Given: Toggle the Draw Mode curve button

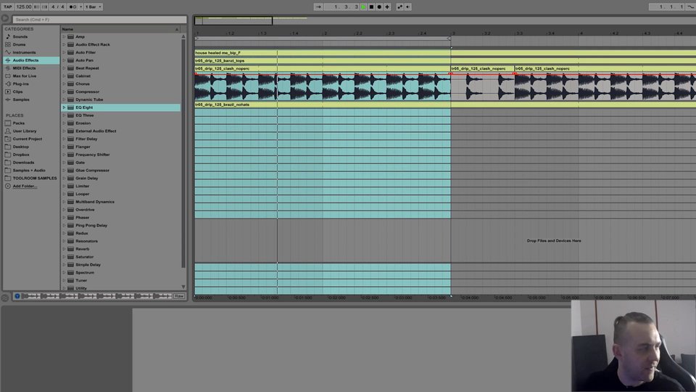Looking at the screenshot, I should coord(690,7).
